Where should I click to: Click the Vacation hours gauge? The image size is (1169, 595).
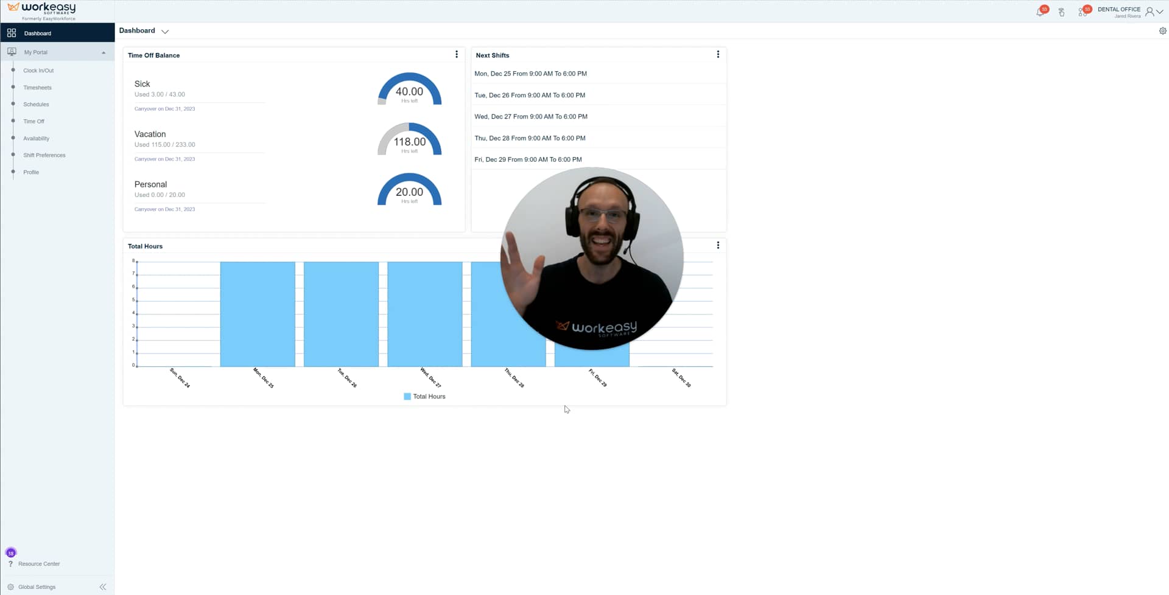pyautogui.click(x=409, y=141)
